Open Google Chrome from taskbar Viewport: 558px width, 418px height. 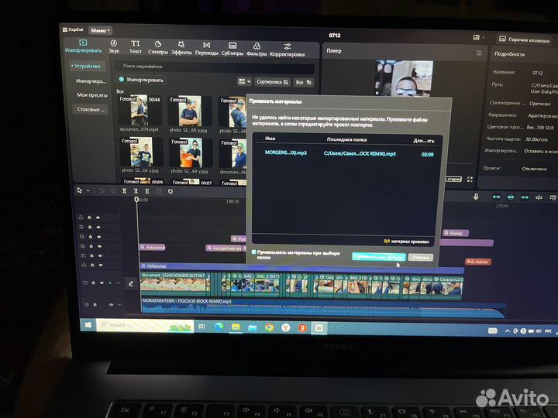[x=269, y=327]
